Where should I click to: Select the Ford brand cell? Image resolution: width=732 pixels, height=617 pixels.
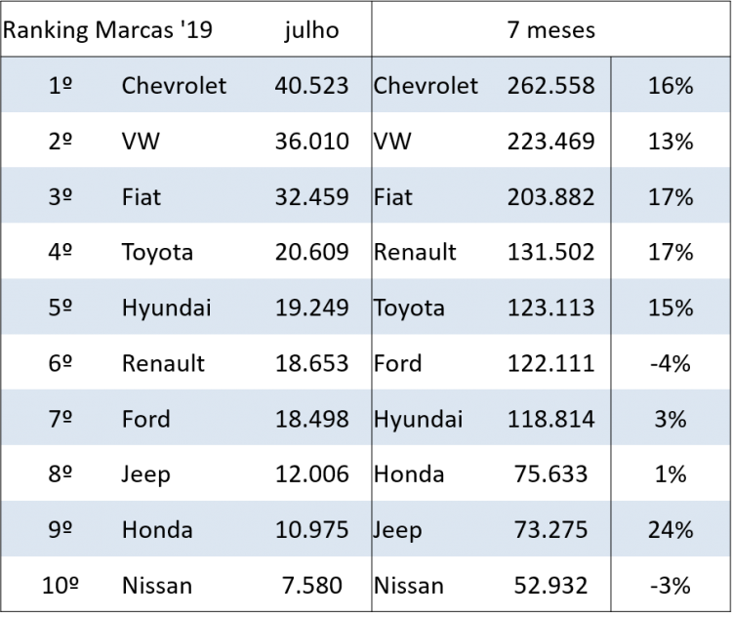pos(146,419)
